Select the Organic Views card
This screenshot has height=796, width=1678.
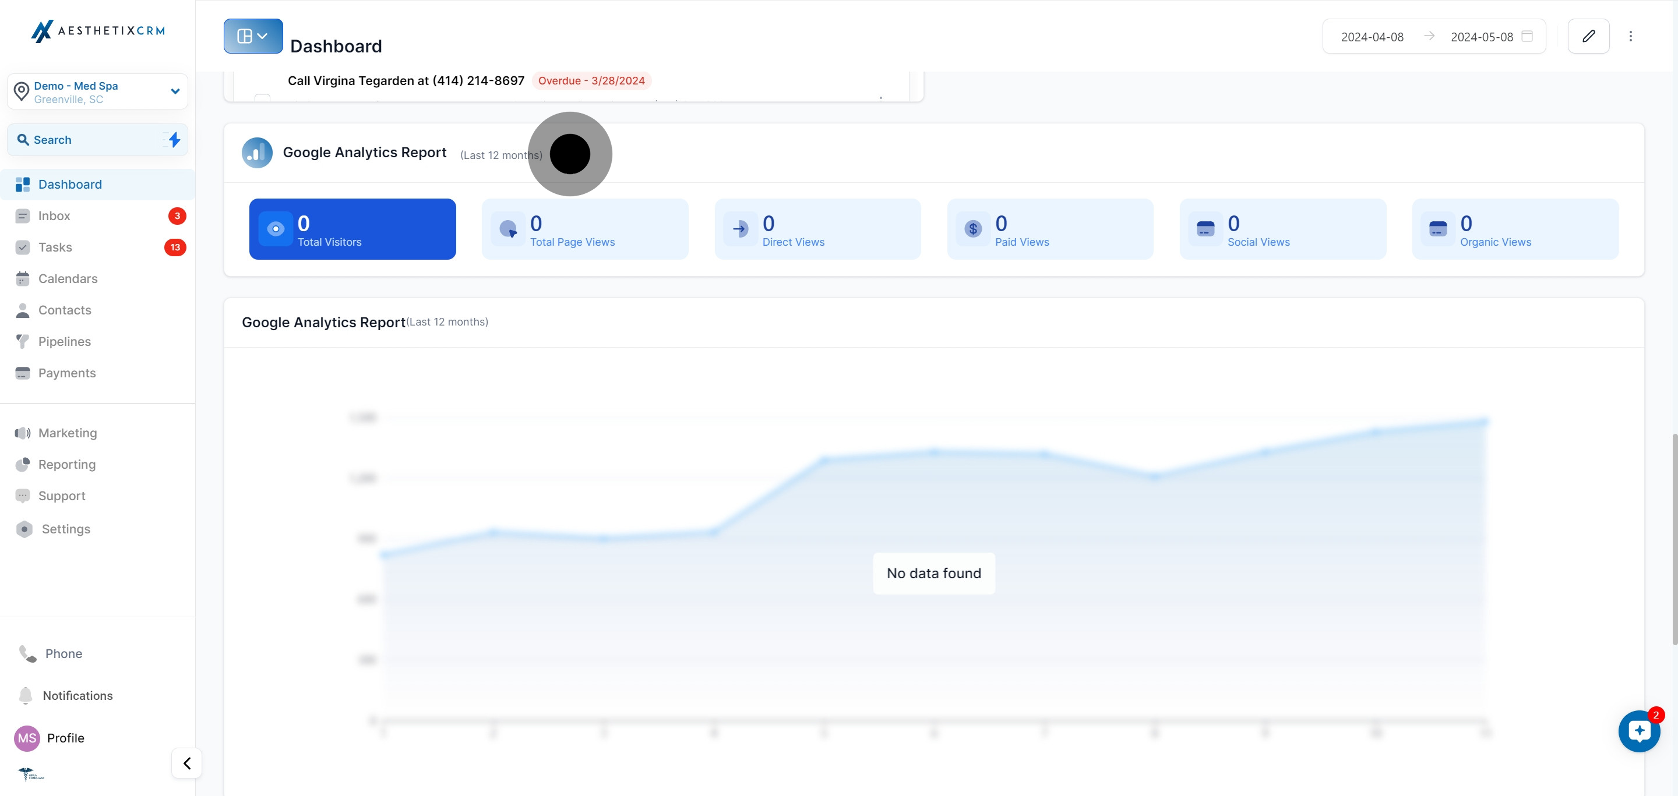tap(1514, 229)
